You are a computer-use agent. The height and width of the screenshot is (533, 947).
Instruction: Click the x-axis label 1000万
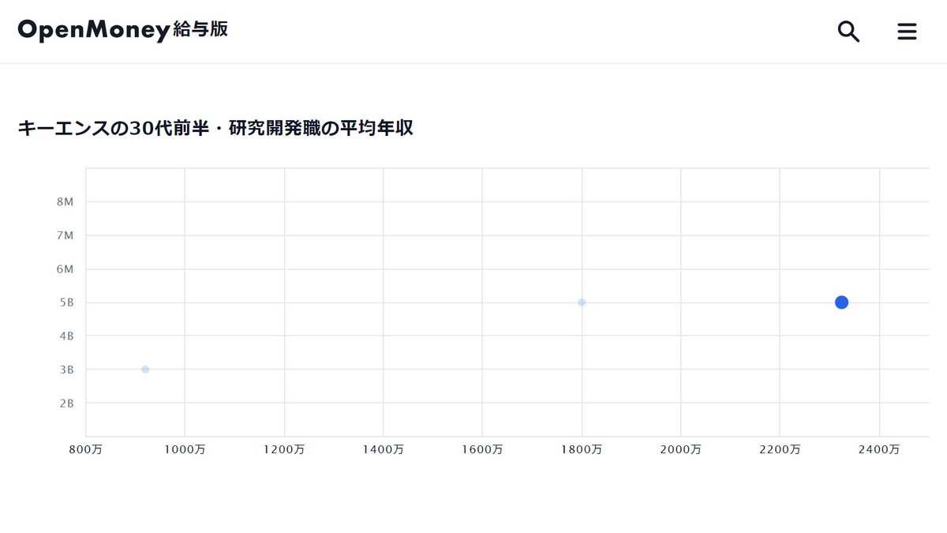point(185,449)
